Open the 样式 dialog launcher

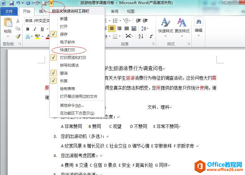click(x=189, y=44)
